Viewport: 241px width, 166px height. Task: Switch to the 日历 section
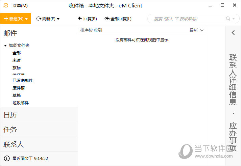coord(39,115)
